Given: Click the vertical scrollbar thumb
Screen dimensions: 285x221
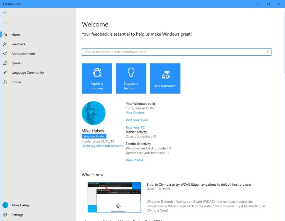Looking at the screenshot, I should [x=284, y=42].
